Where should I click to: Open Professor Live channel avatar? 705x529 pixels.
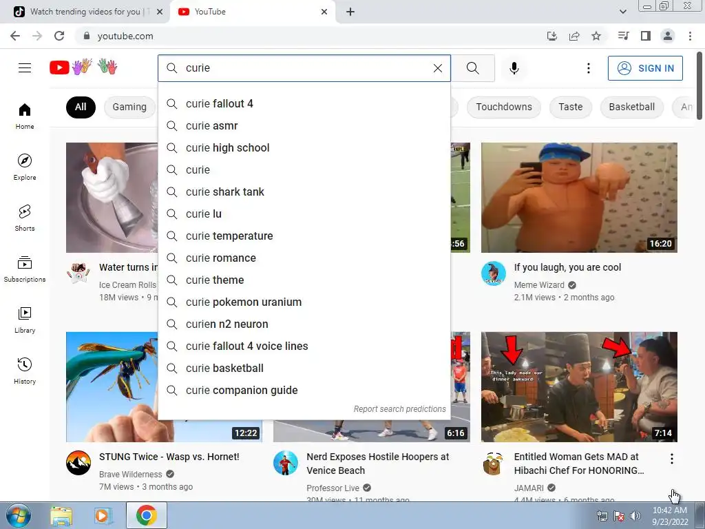point(286,463)
